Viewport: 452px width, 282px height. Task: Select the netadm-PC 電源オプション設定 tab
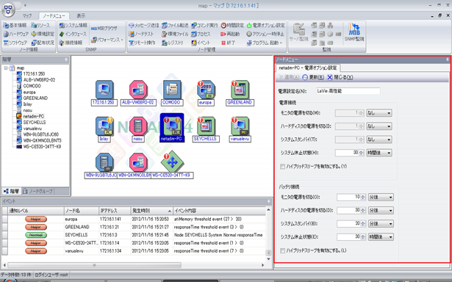tap(308, 68)
